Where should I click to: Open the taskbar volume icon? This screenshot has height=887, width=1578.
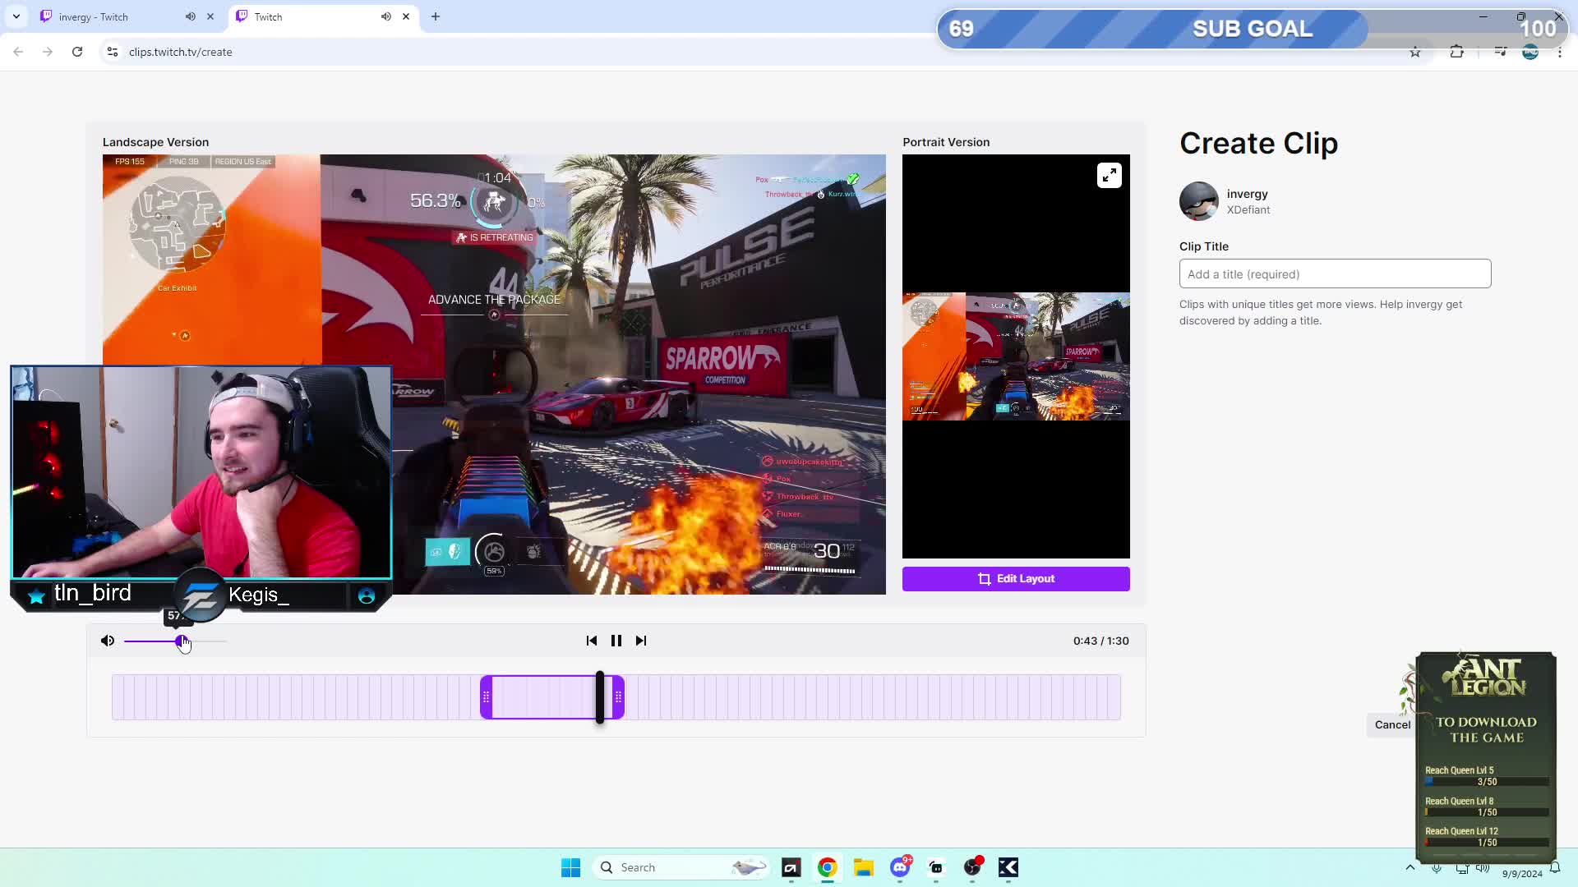point(1483,867)
